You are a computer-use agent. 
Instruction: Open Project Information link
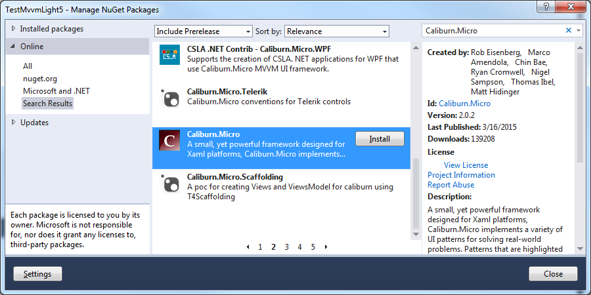(x=461, y=175)
